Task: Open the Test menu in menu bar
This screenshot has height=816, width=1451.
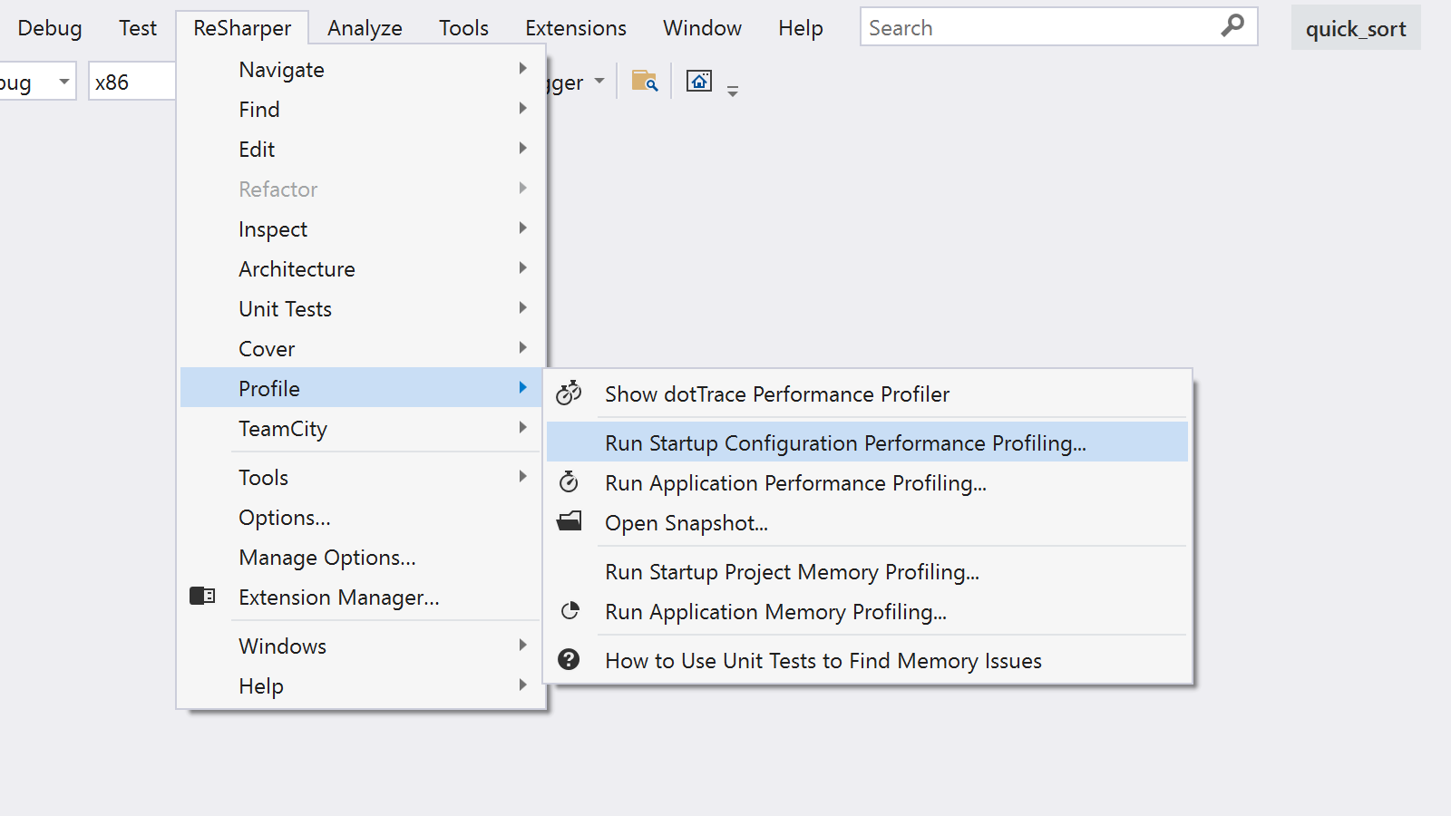Action: click(x=138, y=28)
